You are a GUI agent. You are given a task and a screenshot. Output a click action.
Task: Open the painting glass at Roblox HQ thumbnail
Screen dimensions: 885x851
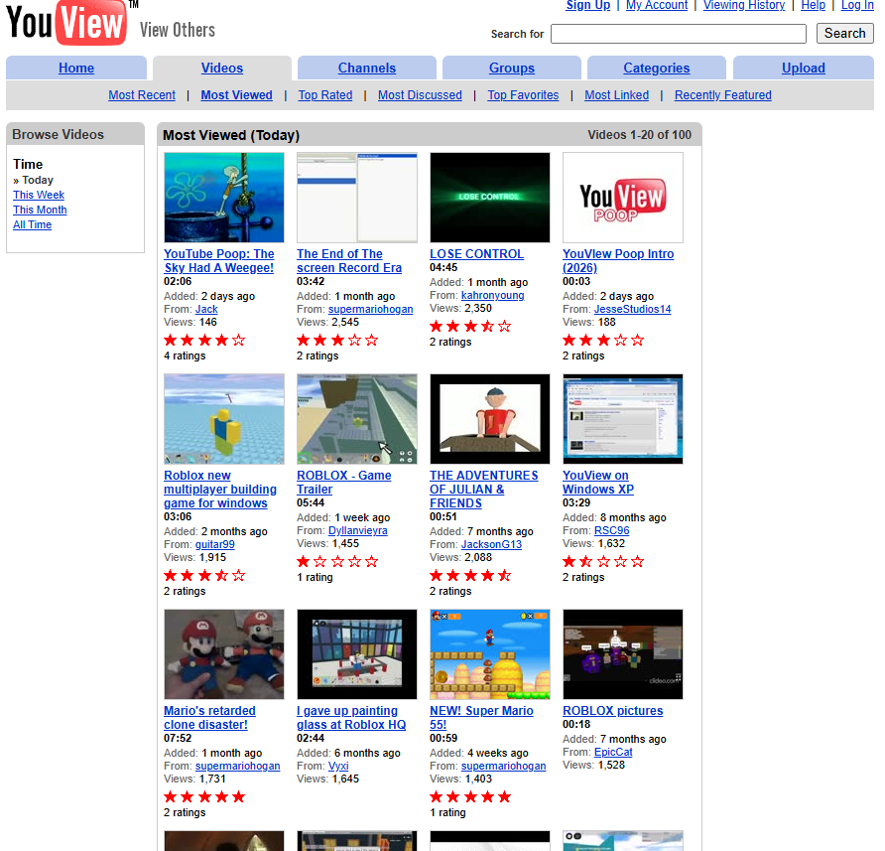point(357,653)
